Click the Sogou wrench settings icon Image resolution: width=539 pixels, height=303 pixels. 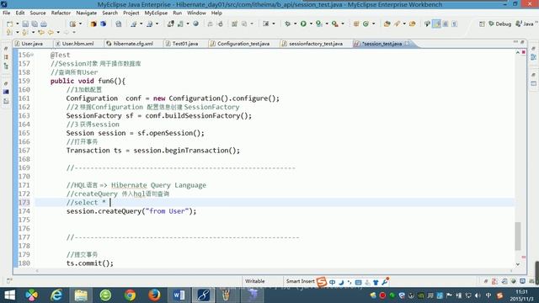pos(385,282)
